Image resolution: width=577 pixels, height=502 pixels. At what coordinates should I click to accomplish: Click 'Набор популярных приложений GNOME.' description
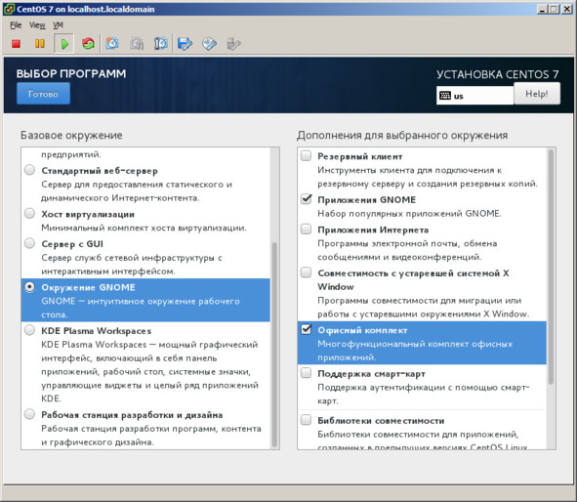click(x=410, y=214)
